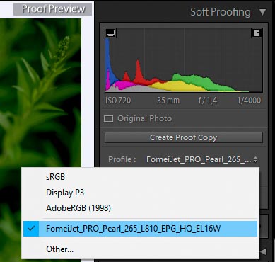
Task: Open the Profile dropdown arrows
Action: pos(255,160)
